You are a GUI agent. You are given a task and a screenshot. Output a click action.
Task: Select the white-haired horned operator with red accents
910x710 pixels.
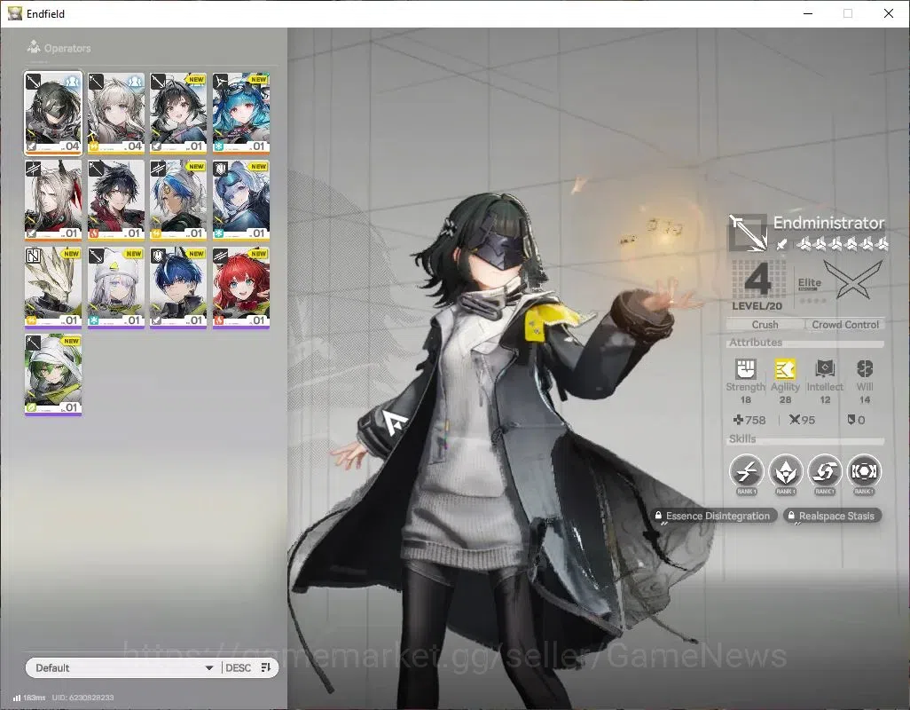[53, 201]
